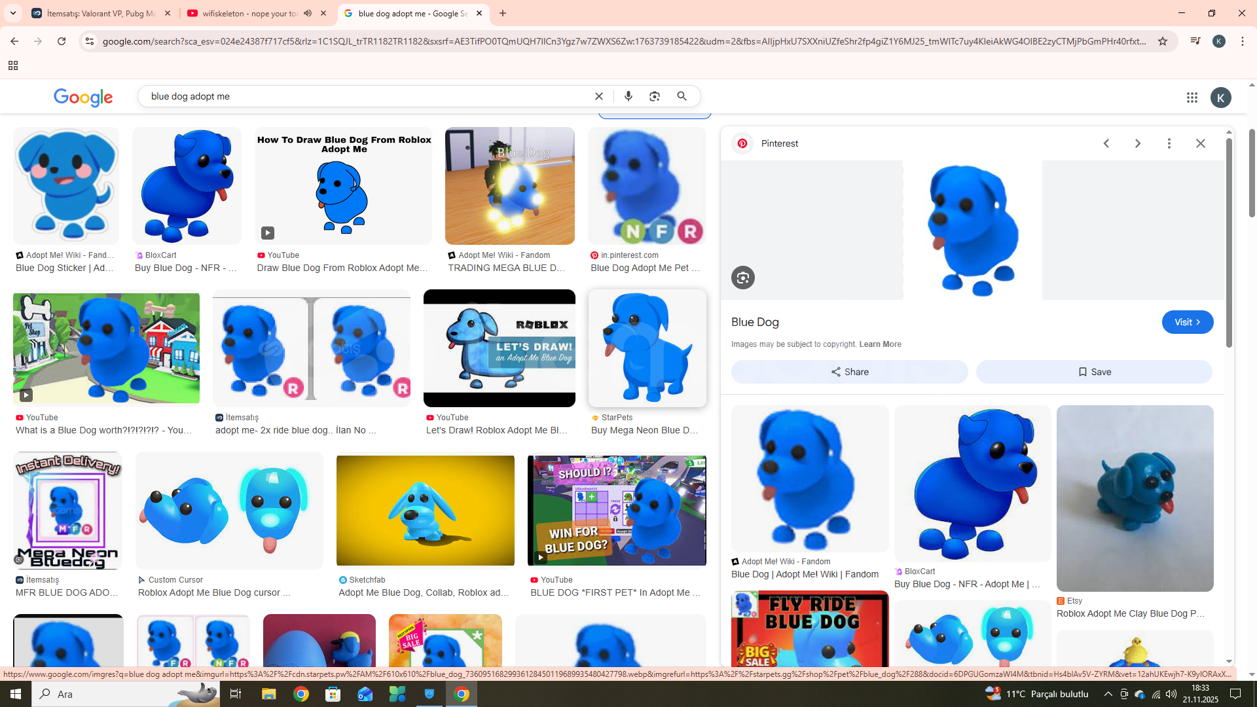Viewport: 1257px width, 707px height.
Task: Open more options in Pinterest preview panel
Action: (1169, 143)
